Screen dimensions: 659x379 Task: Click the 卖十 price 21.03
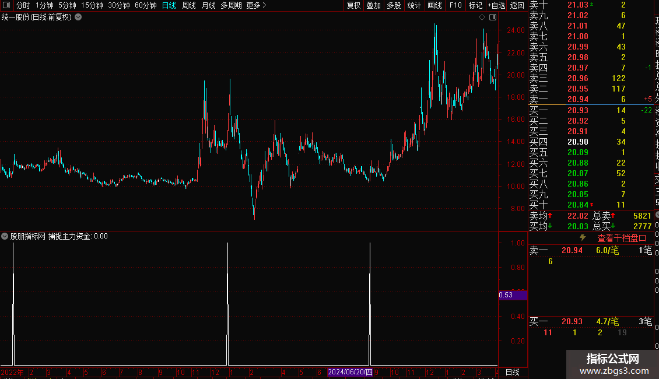578,5
